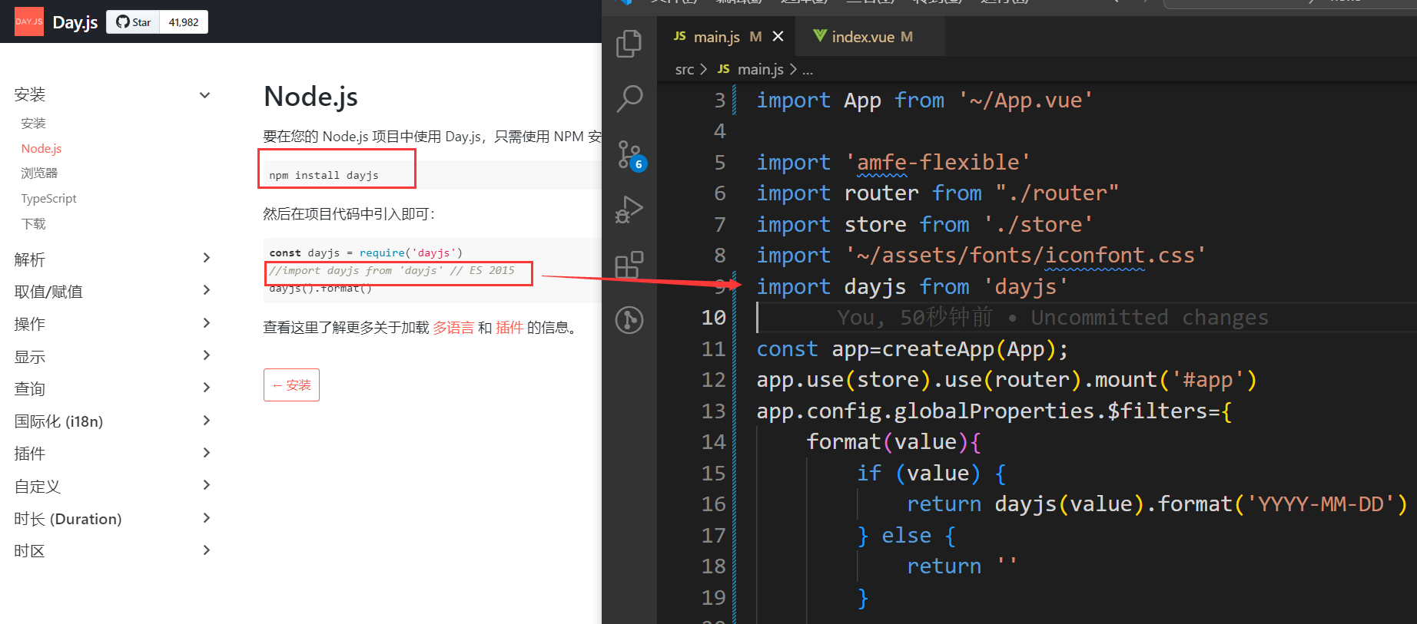
Task: Click the Node.js page heading
Action: (x=310, y=97)
